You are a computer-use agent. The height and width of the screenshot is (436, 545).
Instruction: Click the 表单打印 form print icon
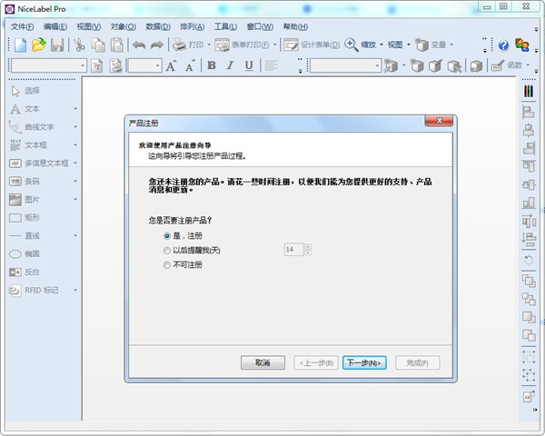(x=222, y=45)
